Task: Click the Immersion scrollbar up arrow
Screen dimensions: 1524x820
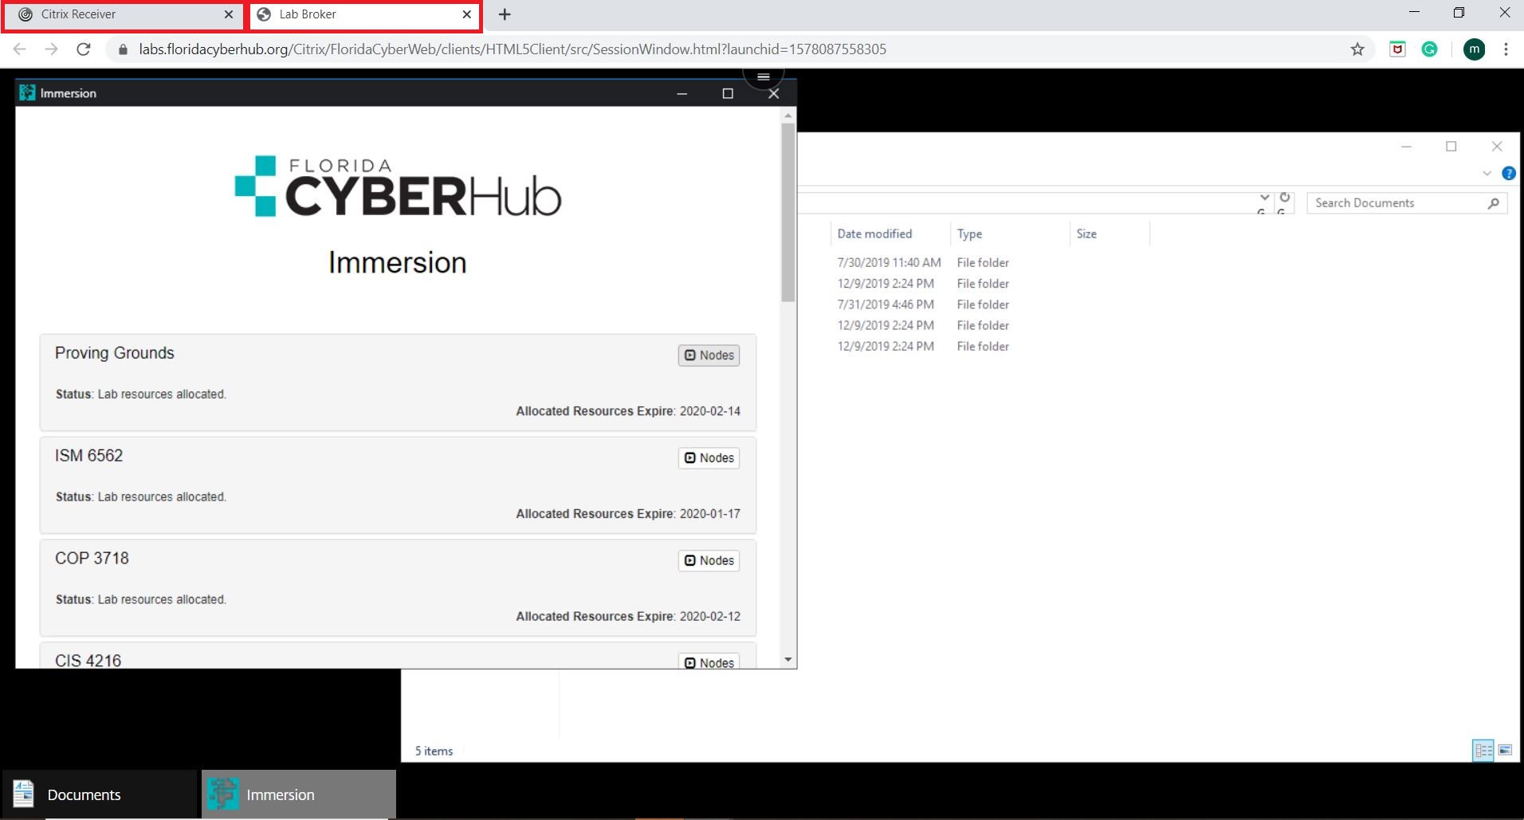Action: (x=788, y=116)
